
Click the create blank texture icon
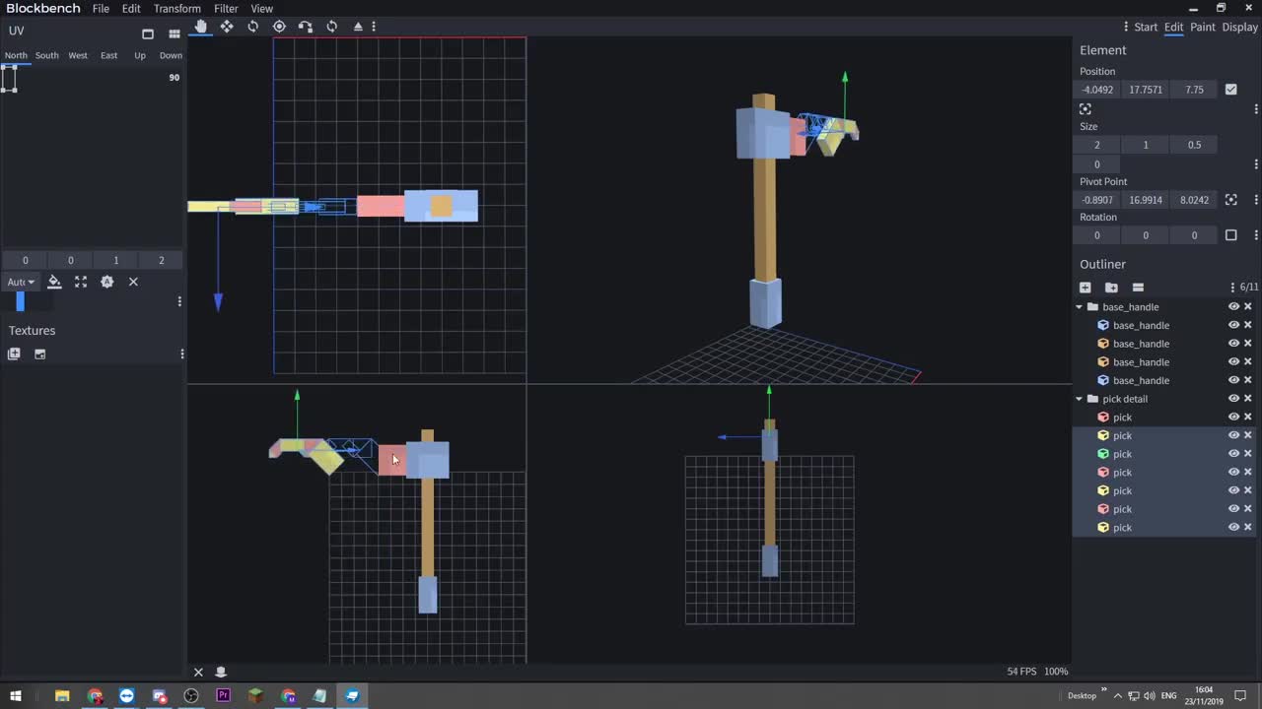(40, 354)
